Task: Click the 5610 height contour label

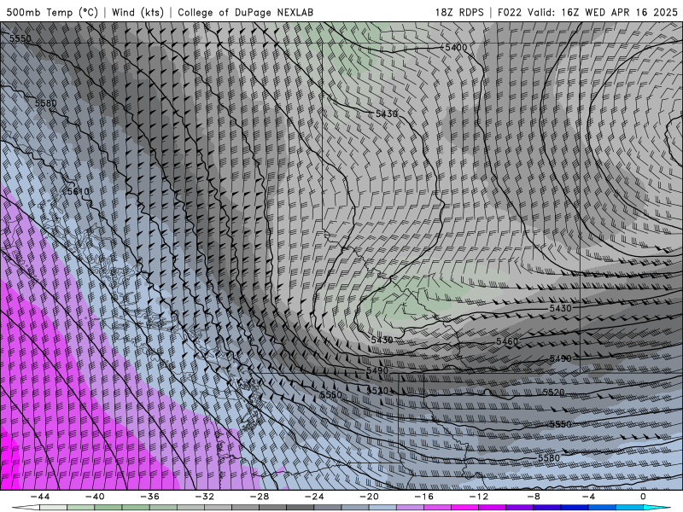Action: pyautogui.click(x=79, y=191)
